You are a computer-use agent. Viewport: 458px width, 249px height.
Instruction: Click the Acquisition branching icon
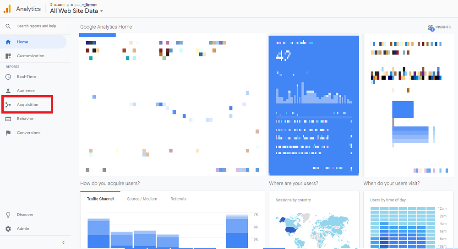8,105
